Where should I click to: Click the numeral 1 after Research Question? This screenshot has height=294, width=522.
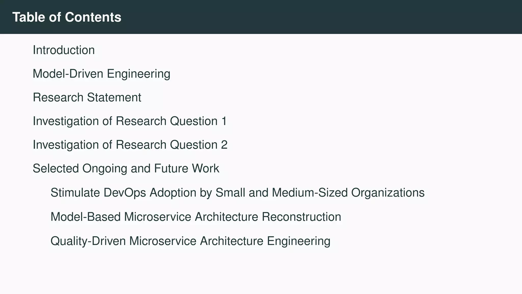tap(224, 121)
